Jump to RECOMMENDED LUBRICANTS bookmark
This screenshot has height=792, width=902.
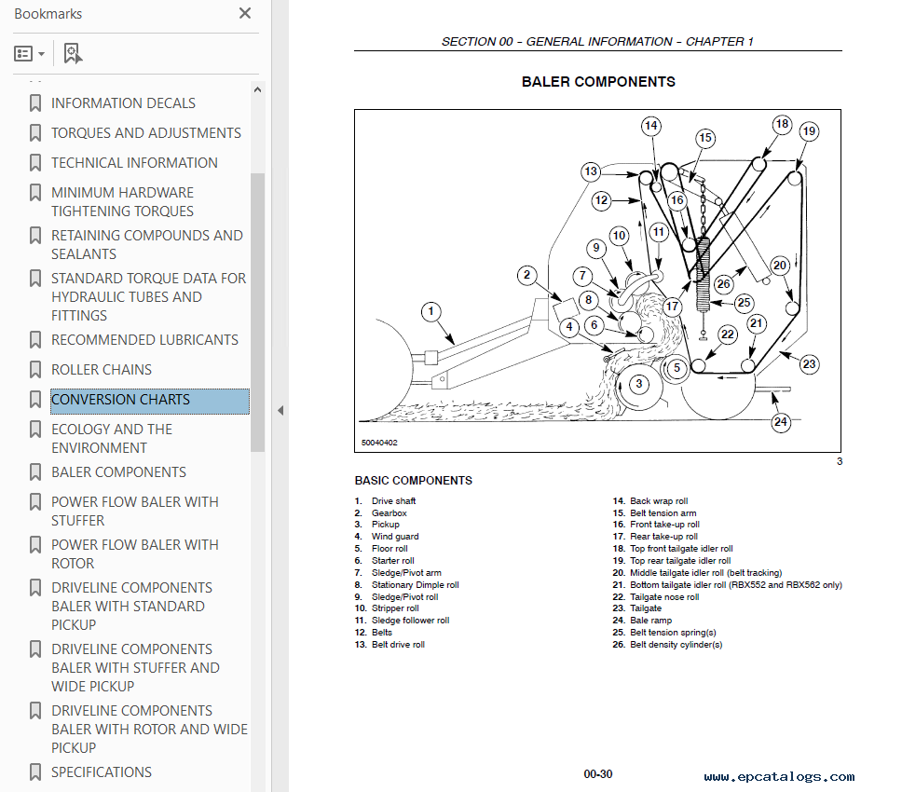(x=144, y=340)
